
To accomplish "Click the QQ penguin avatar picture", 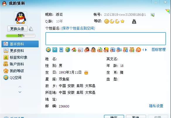I will tap(20, 18).
